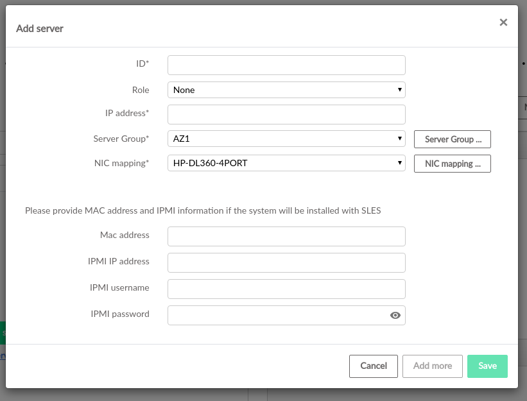Viewport: 527px width, 401px height.
Task: Click the 'Add server' dialog title
Action: tap(40, 28)
